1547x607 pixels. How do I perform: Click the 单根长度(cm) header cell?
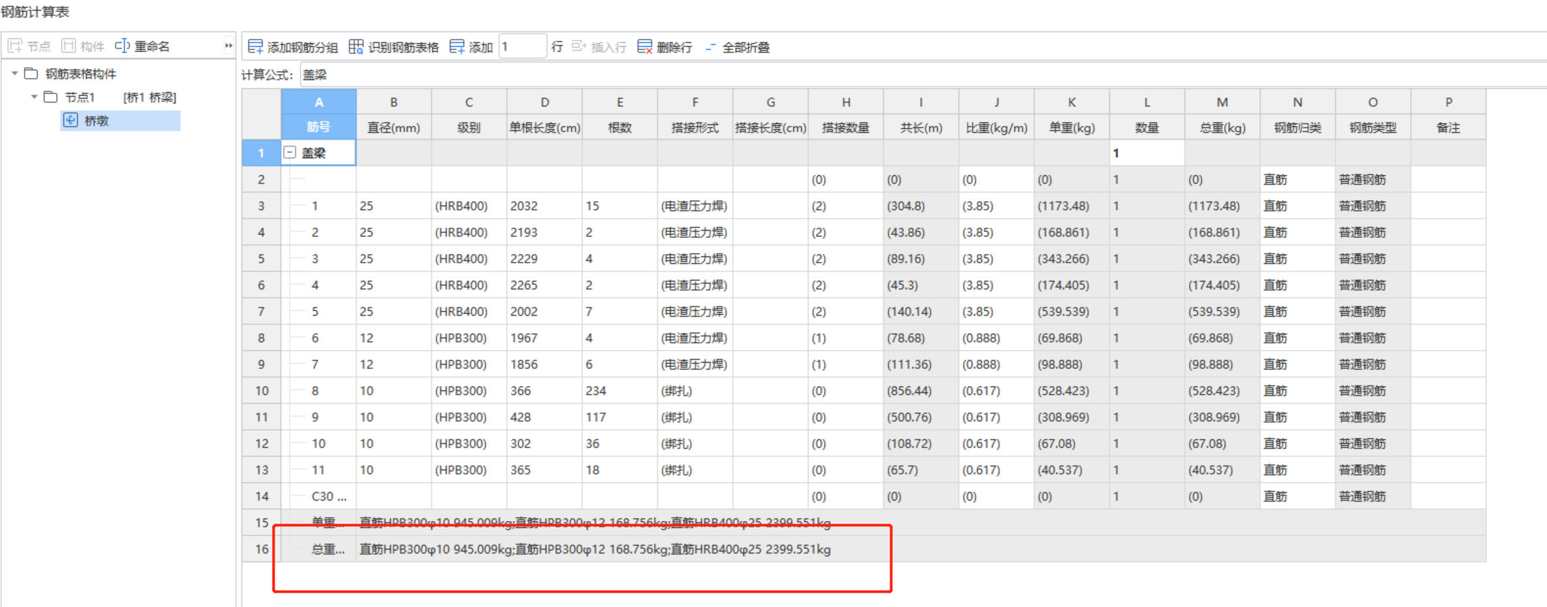[545, 128]
